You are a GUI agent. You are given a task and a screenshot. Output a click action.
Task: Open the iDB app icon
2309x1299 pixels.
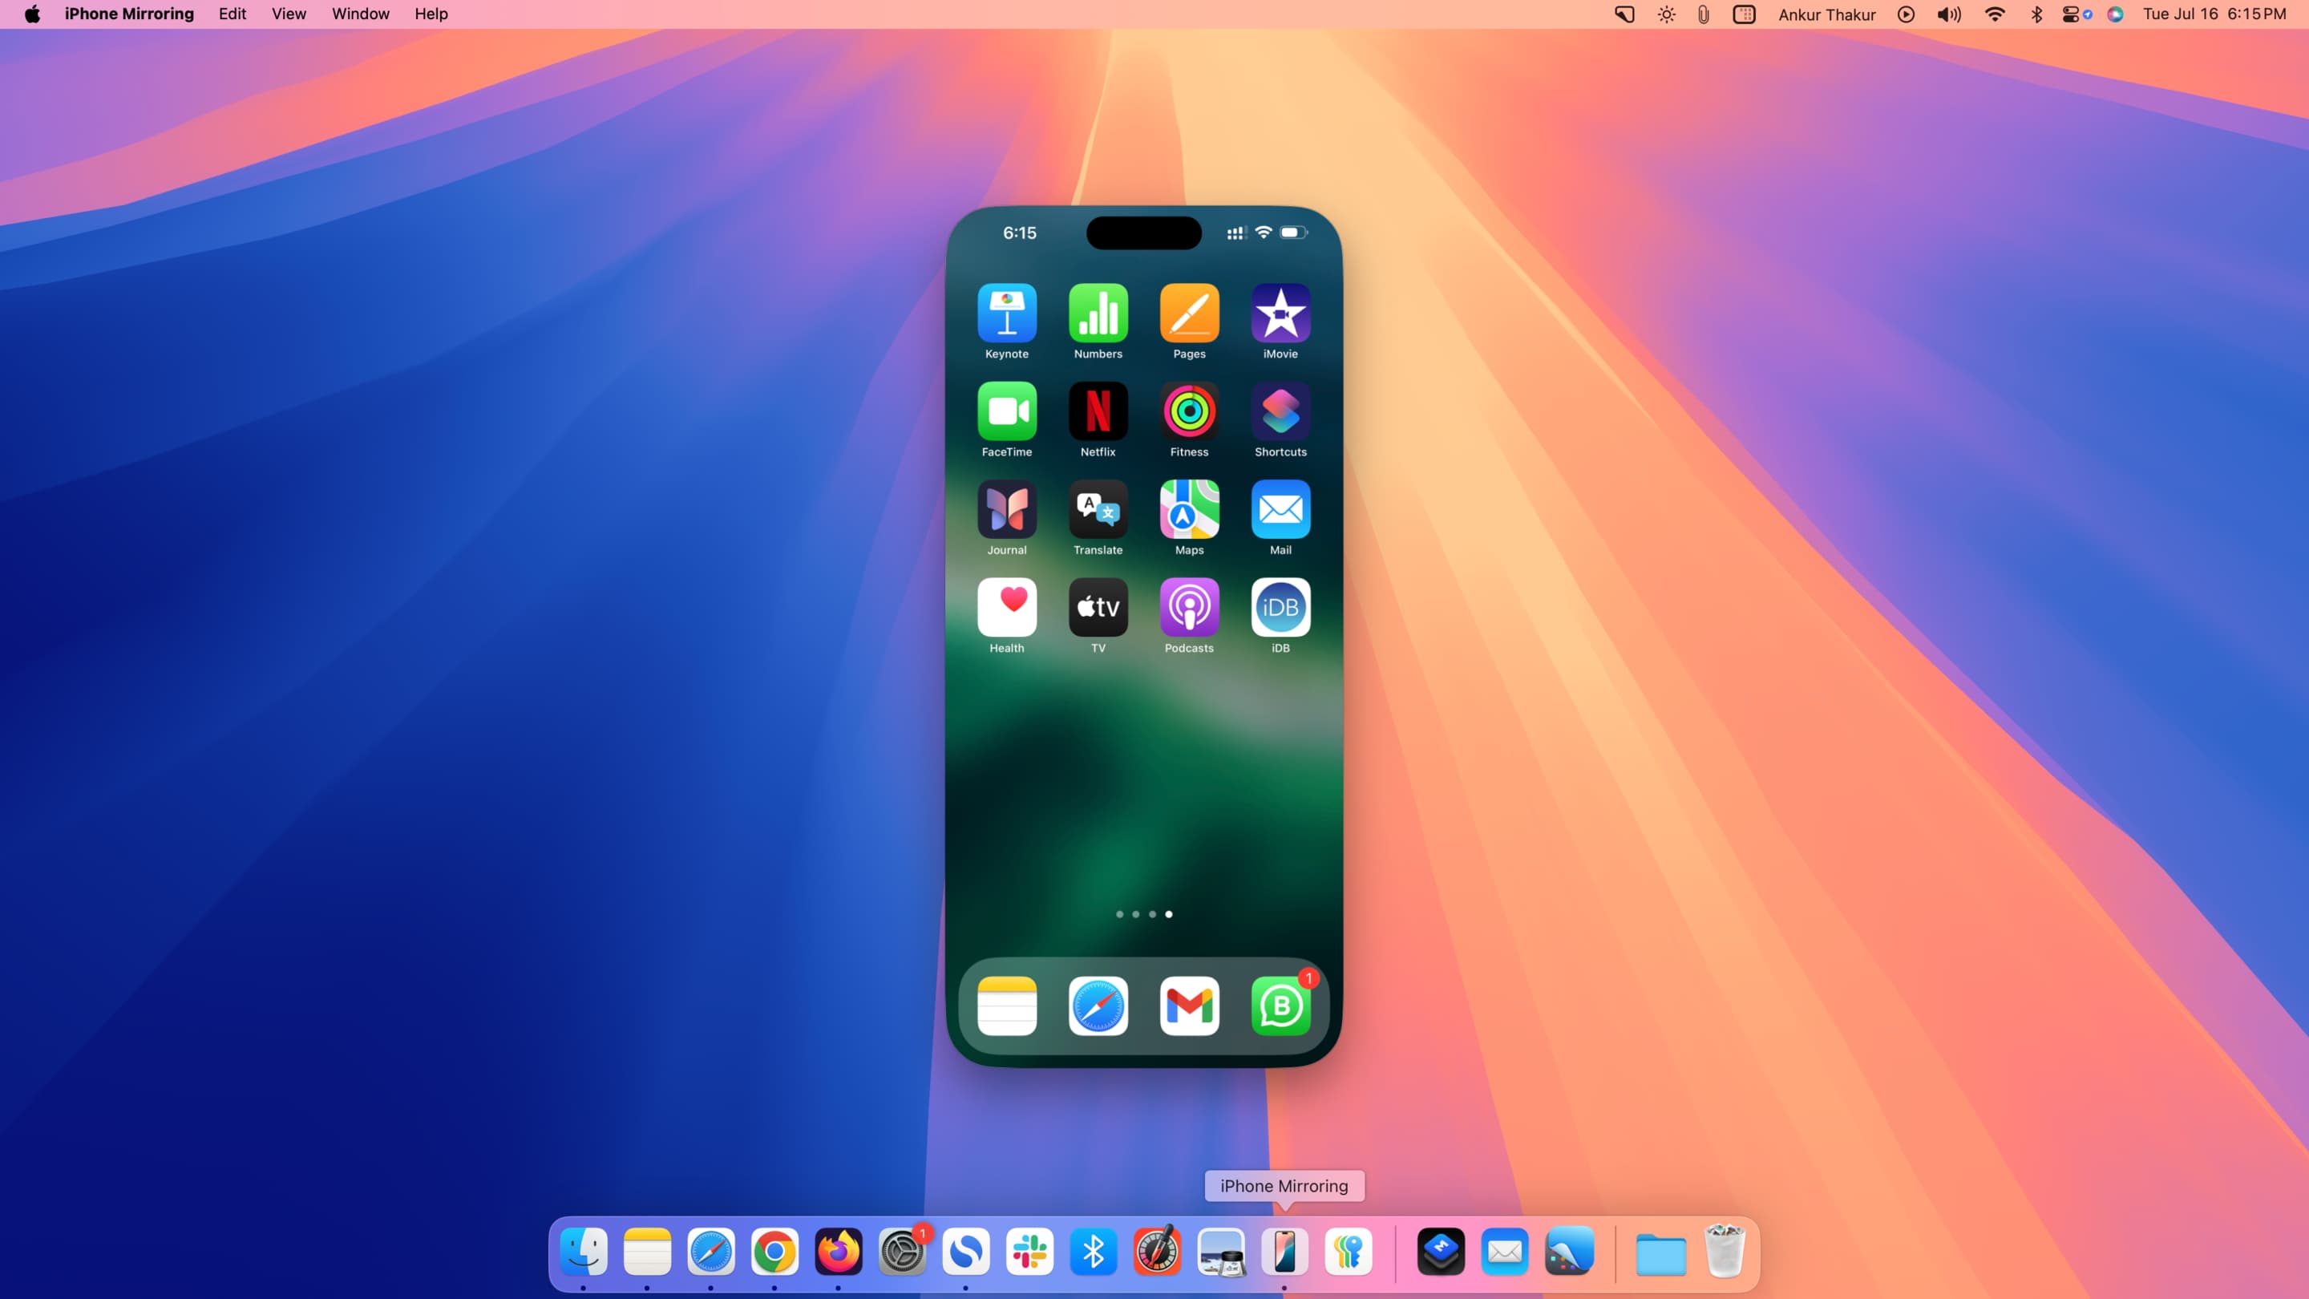click(x=1280, y=608)
